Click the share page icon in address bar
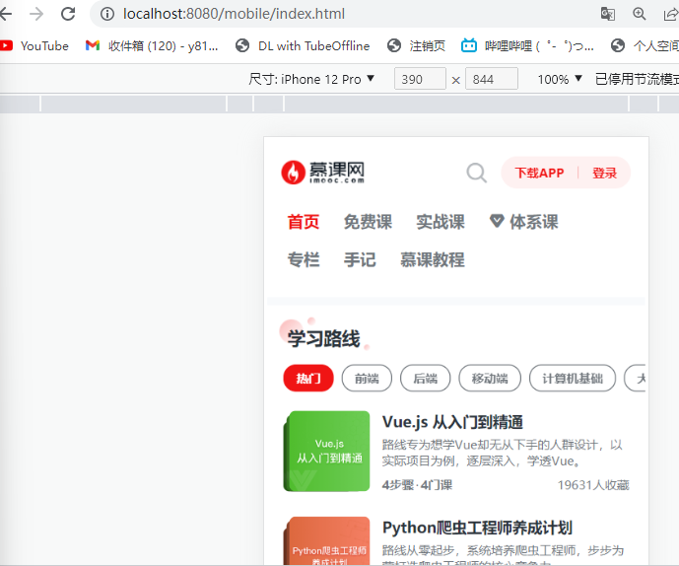Screen dimensions: 679x566 point(670,14)
